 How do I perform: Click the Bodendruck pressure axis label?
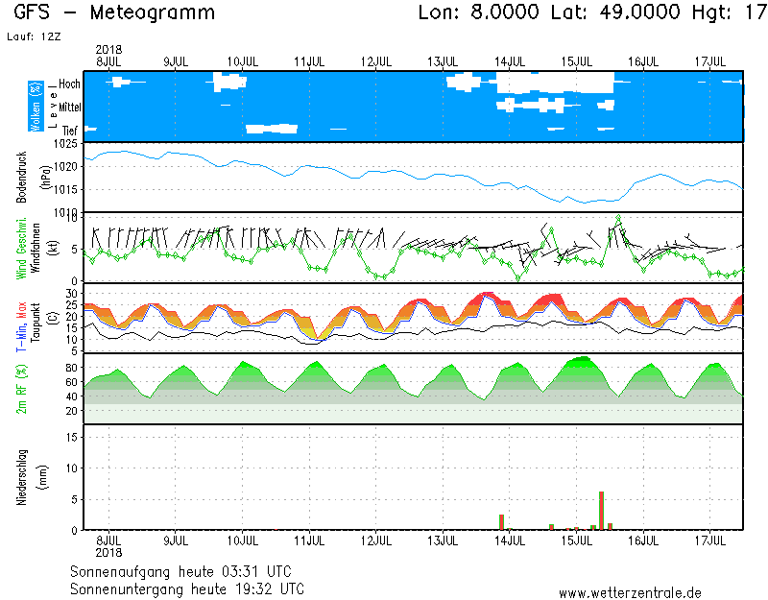point(21,178)
